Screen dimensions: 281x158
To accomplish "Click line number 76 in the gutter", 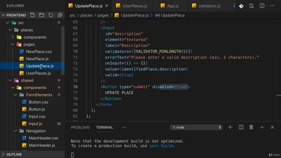I will (x=75, y=87).
